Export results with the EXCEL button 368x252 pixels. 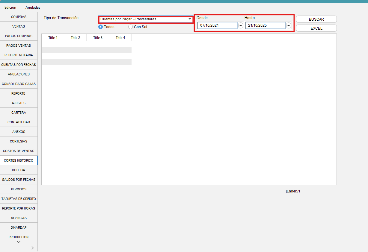pos(316,28)
